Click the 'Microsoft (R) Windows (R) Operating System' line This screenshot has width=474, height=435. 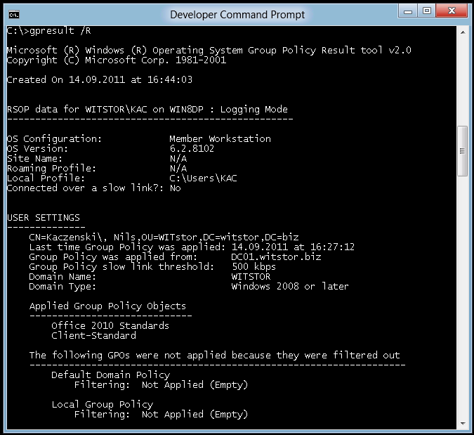click(209, 50)
